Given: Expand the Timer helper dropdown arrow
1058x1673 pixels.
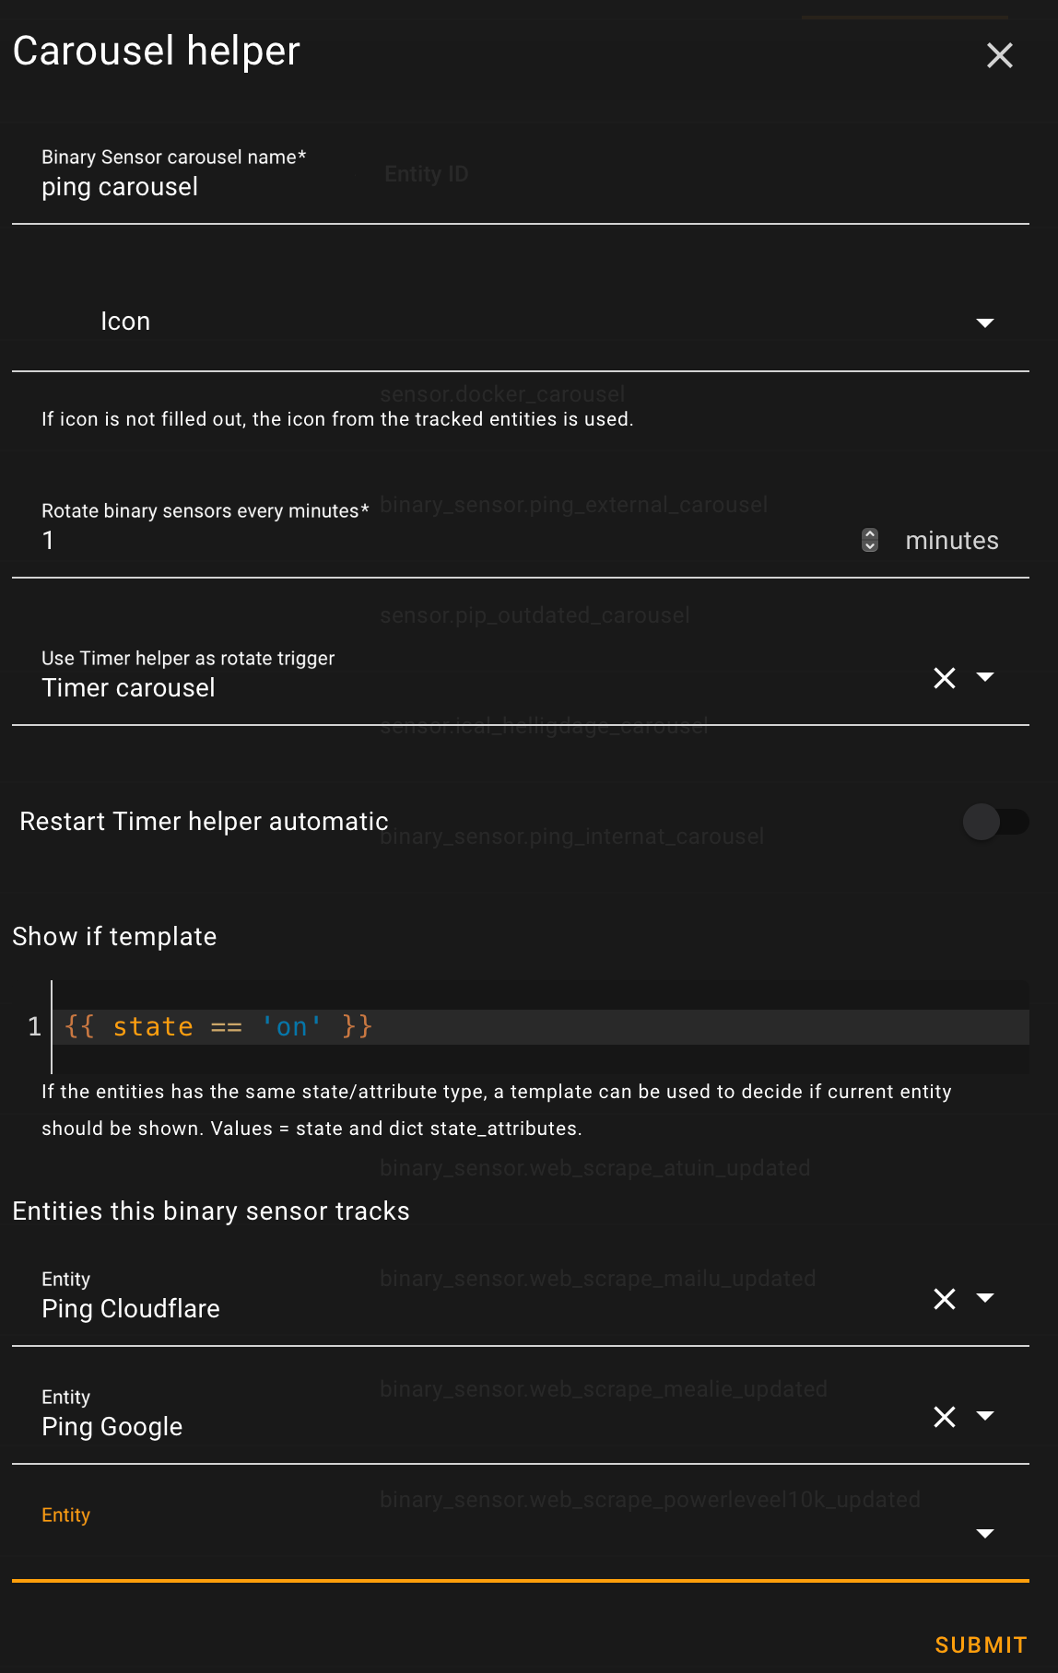Looking at the screenshot, I should click(x=984, y=677).
